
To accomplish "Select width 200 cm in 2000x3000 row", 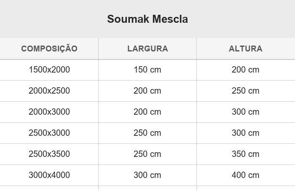I will point(147,112).
